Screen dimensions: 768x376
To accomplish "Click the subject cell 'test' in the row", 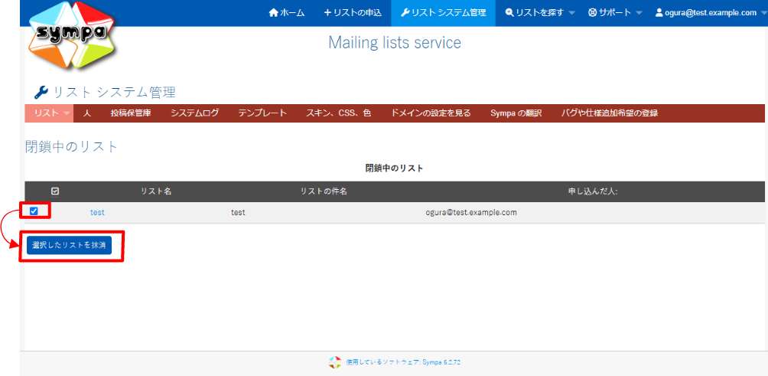I will click(238, 212).
